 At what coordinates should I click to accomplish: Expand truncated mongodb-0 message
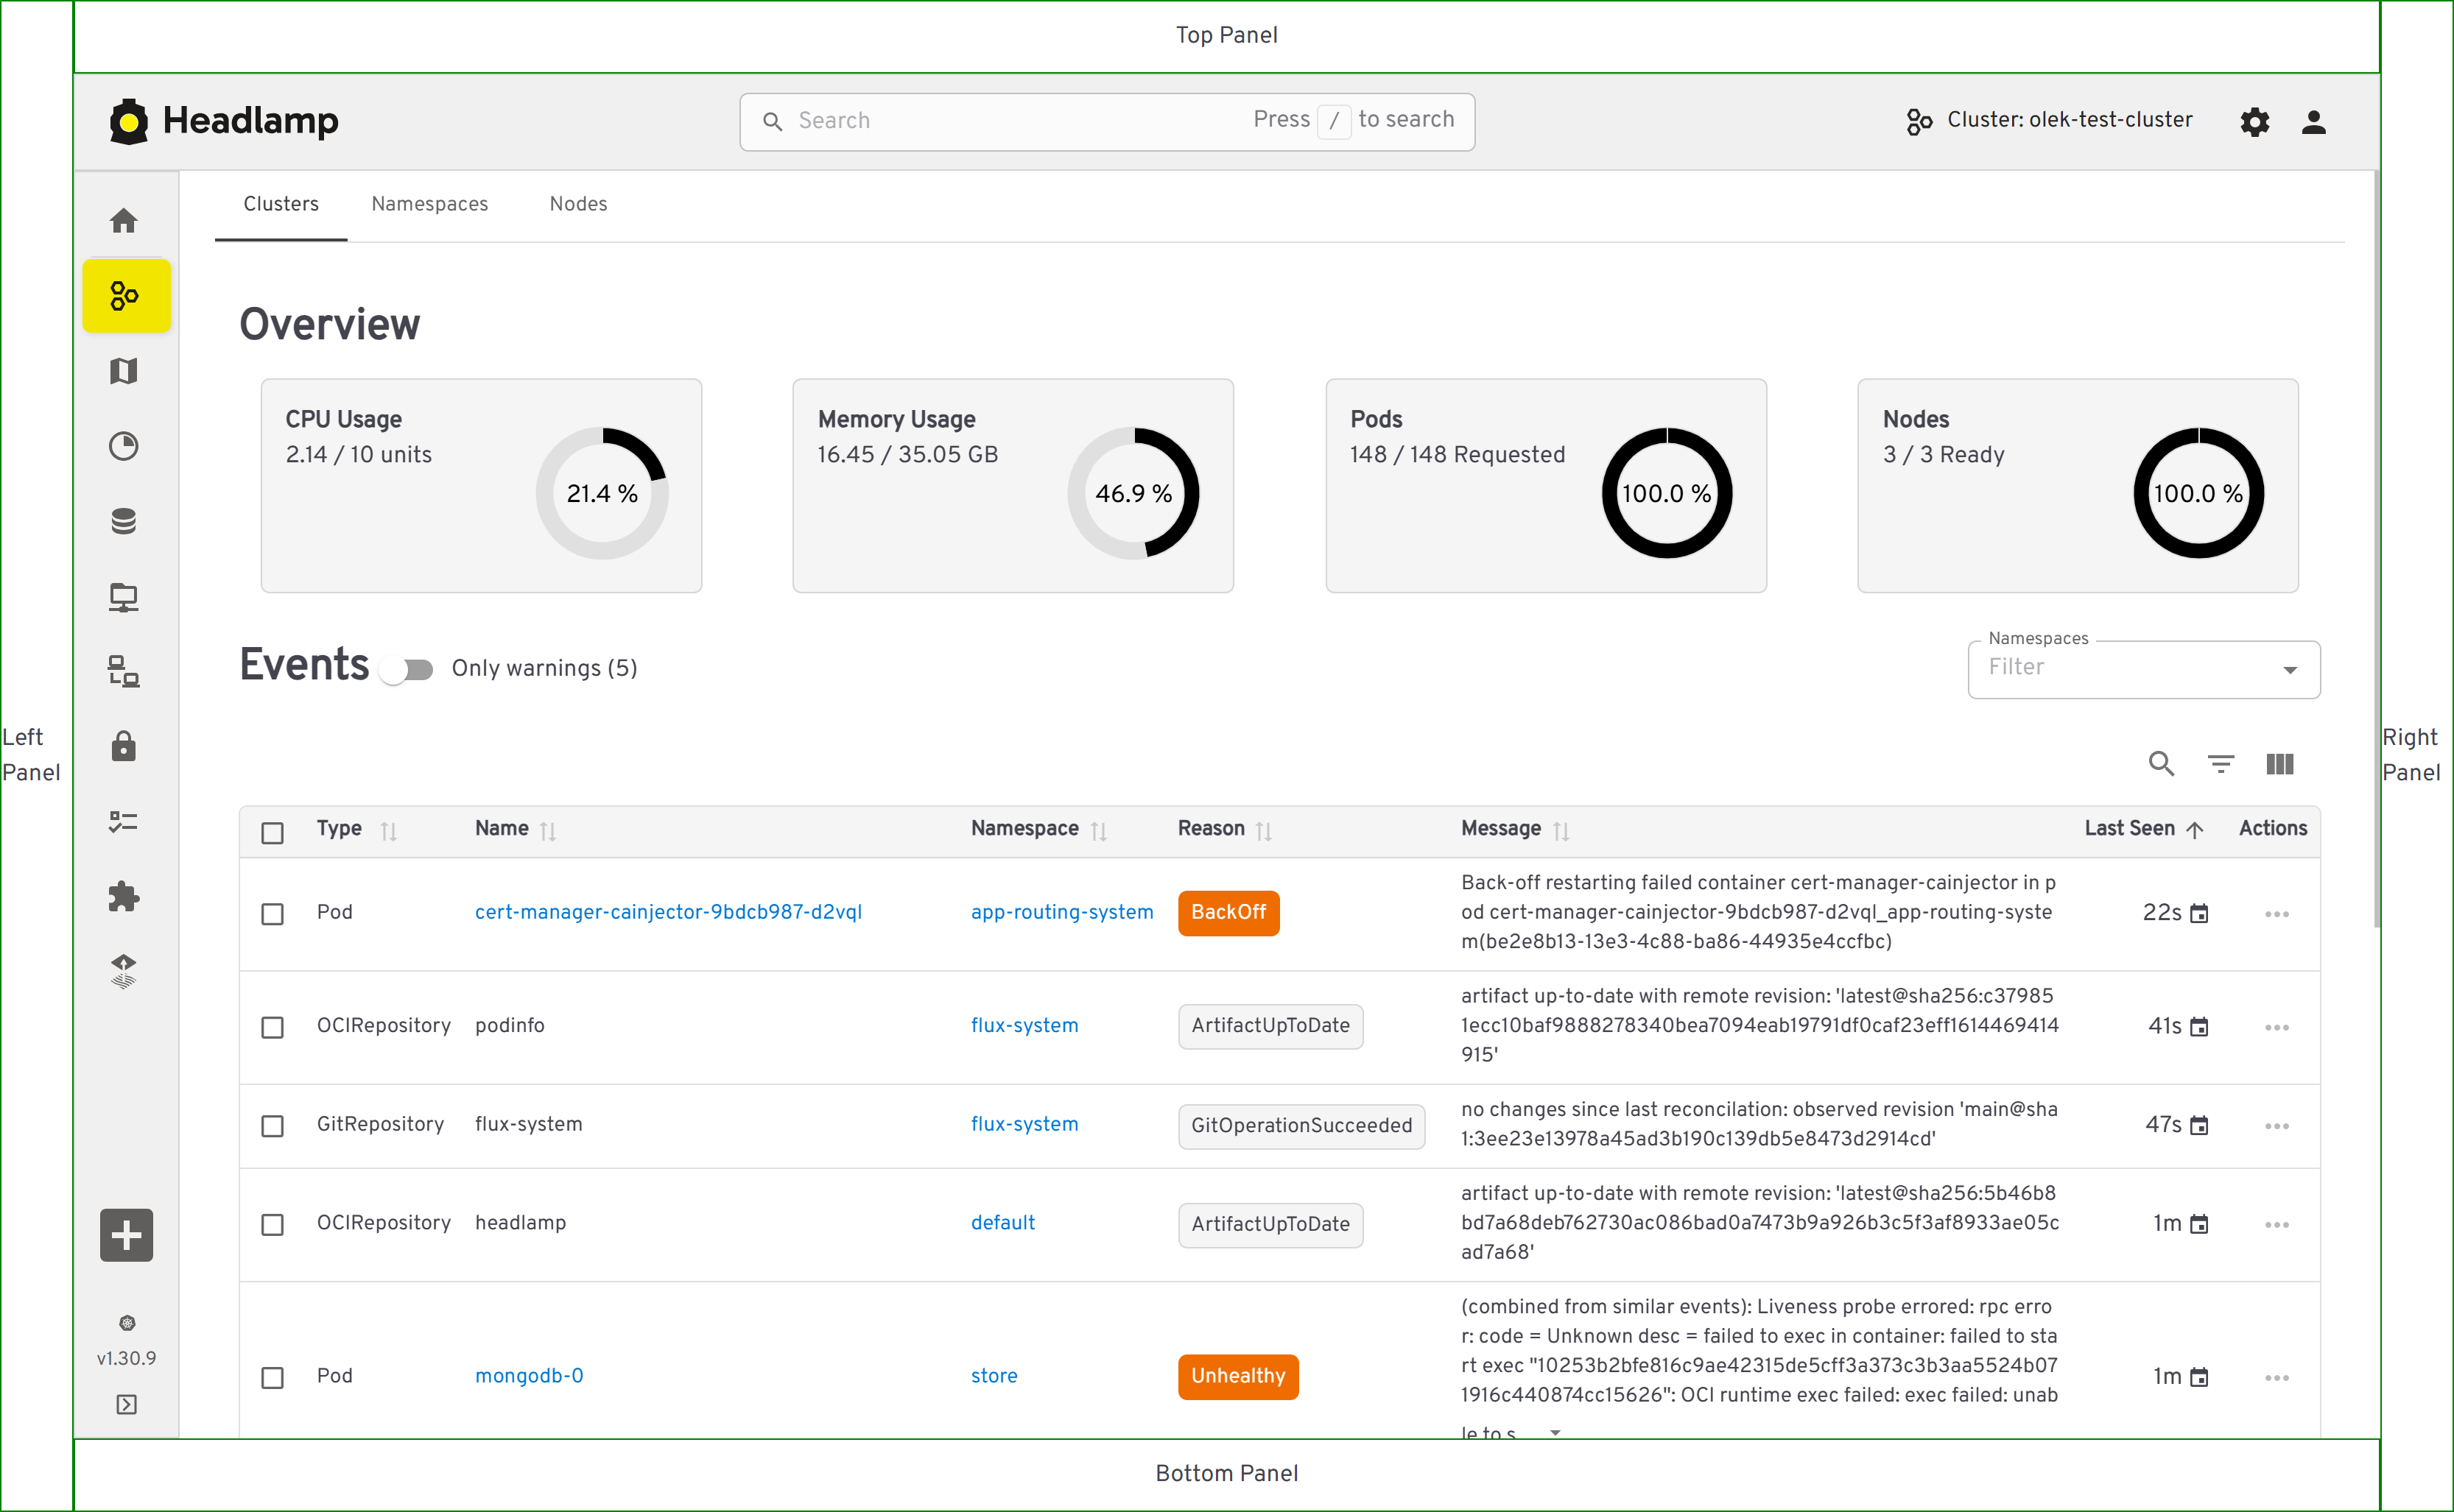click(1555, 1432)
